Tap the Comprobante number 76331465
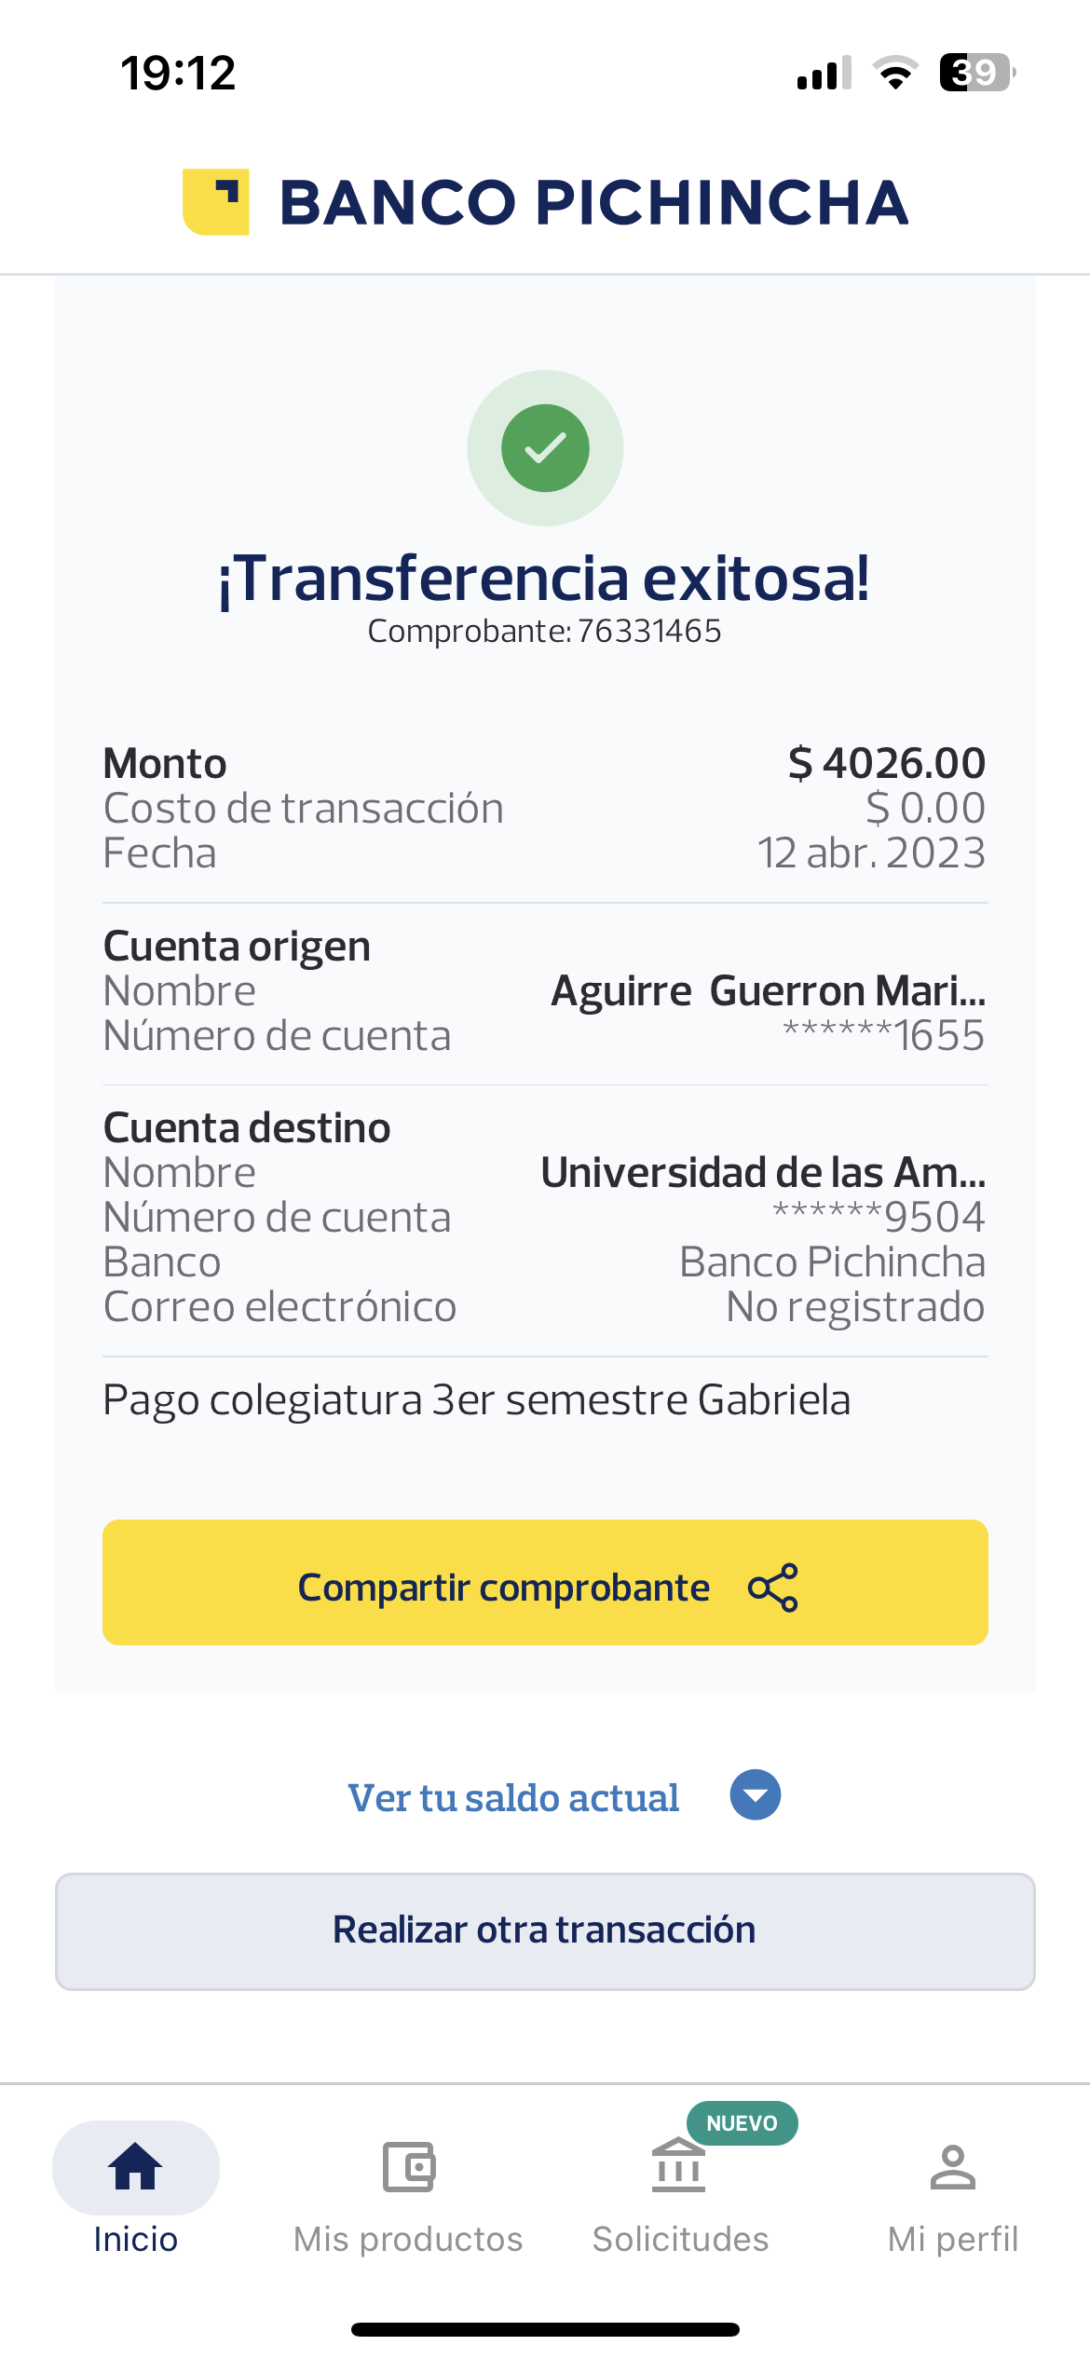 [x=649, y=632]
